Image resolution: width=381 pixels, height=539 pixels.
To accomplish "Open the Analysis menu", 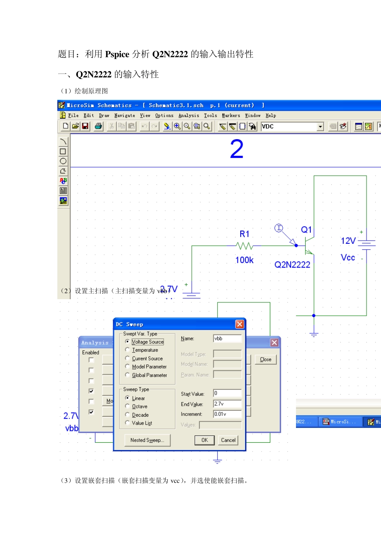I will click(188, 115).
